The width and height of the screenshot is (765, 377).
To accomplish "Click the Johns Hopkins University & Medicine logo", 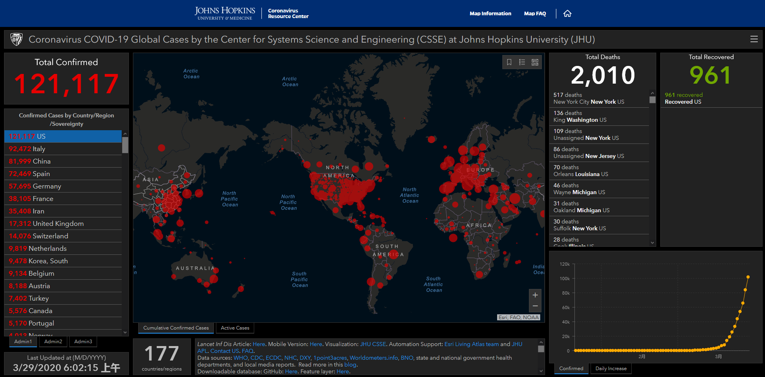I will 225,13.
